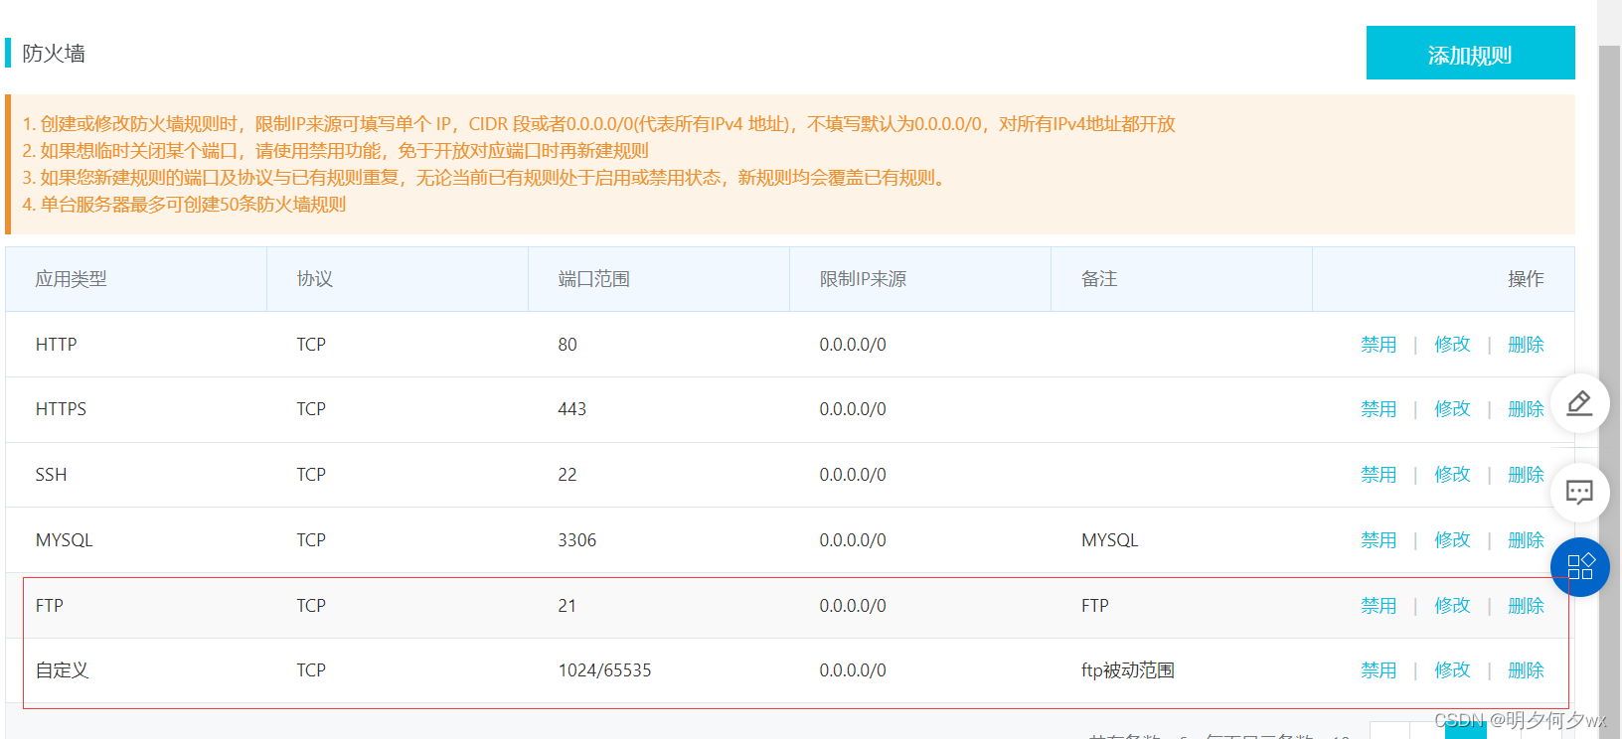Click port value 80

click(568, 345)
